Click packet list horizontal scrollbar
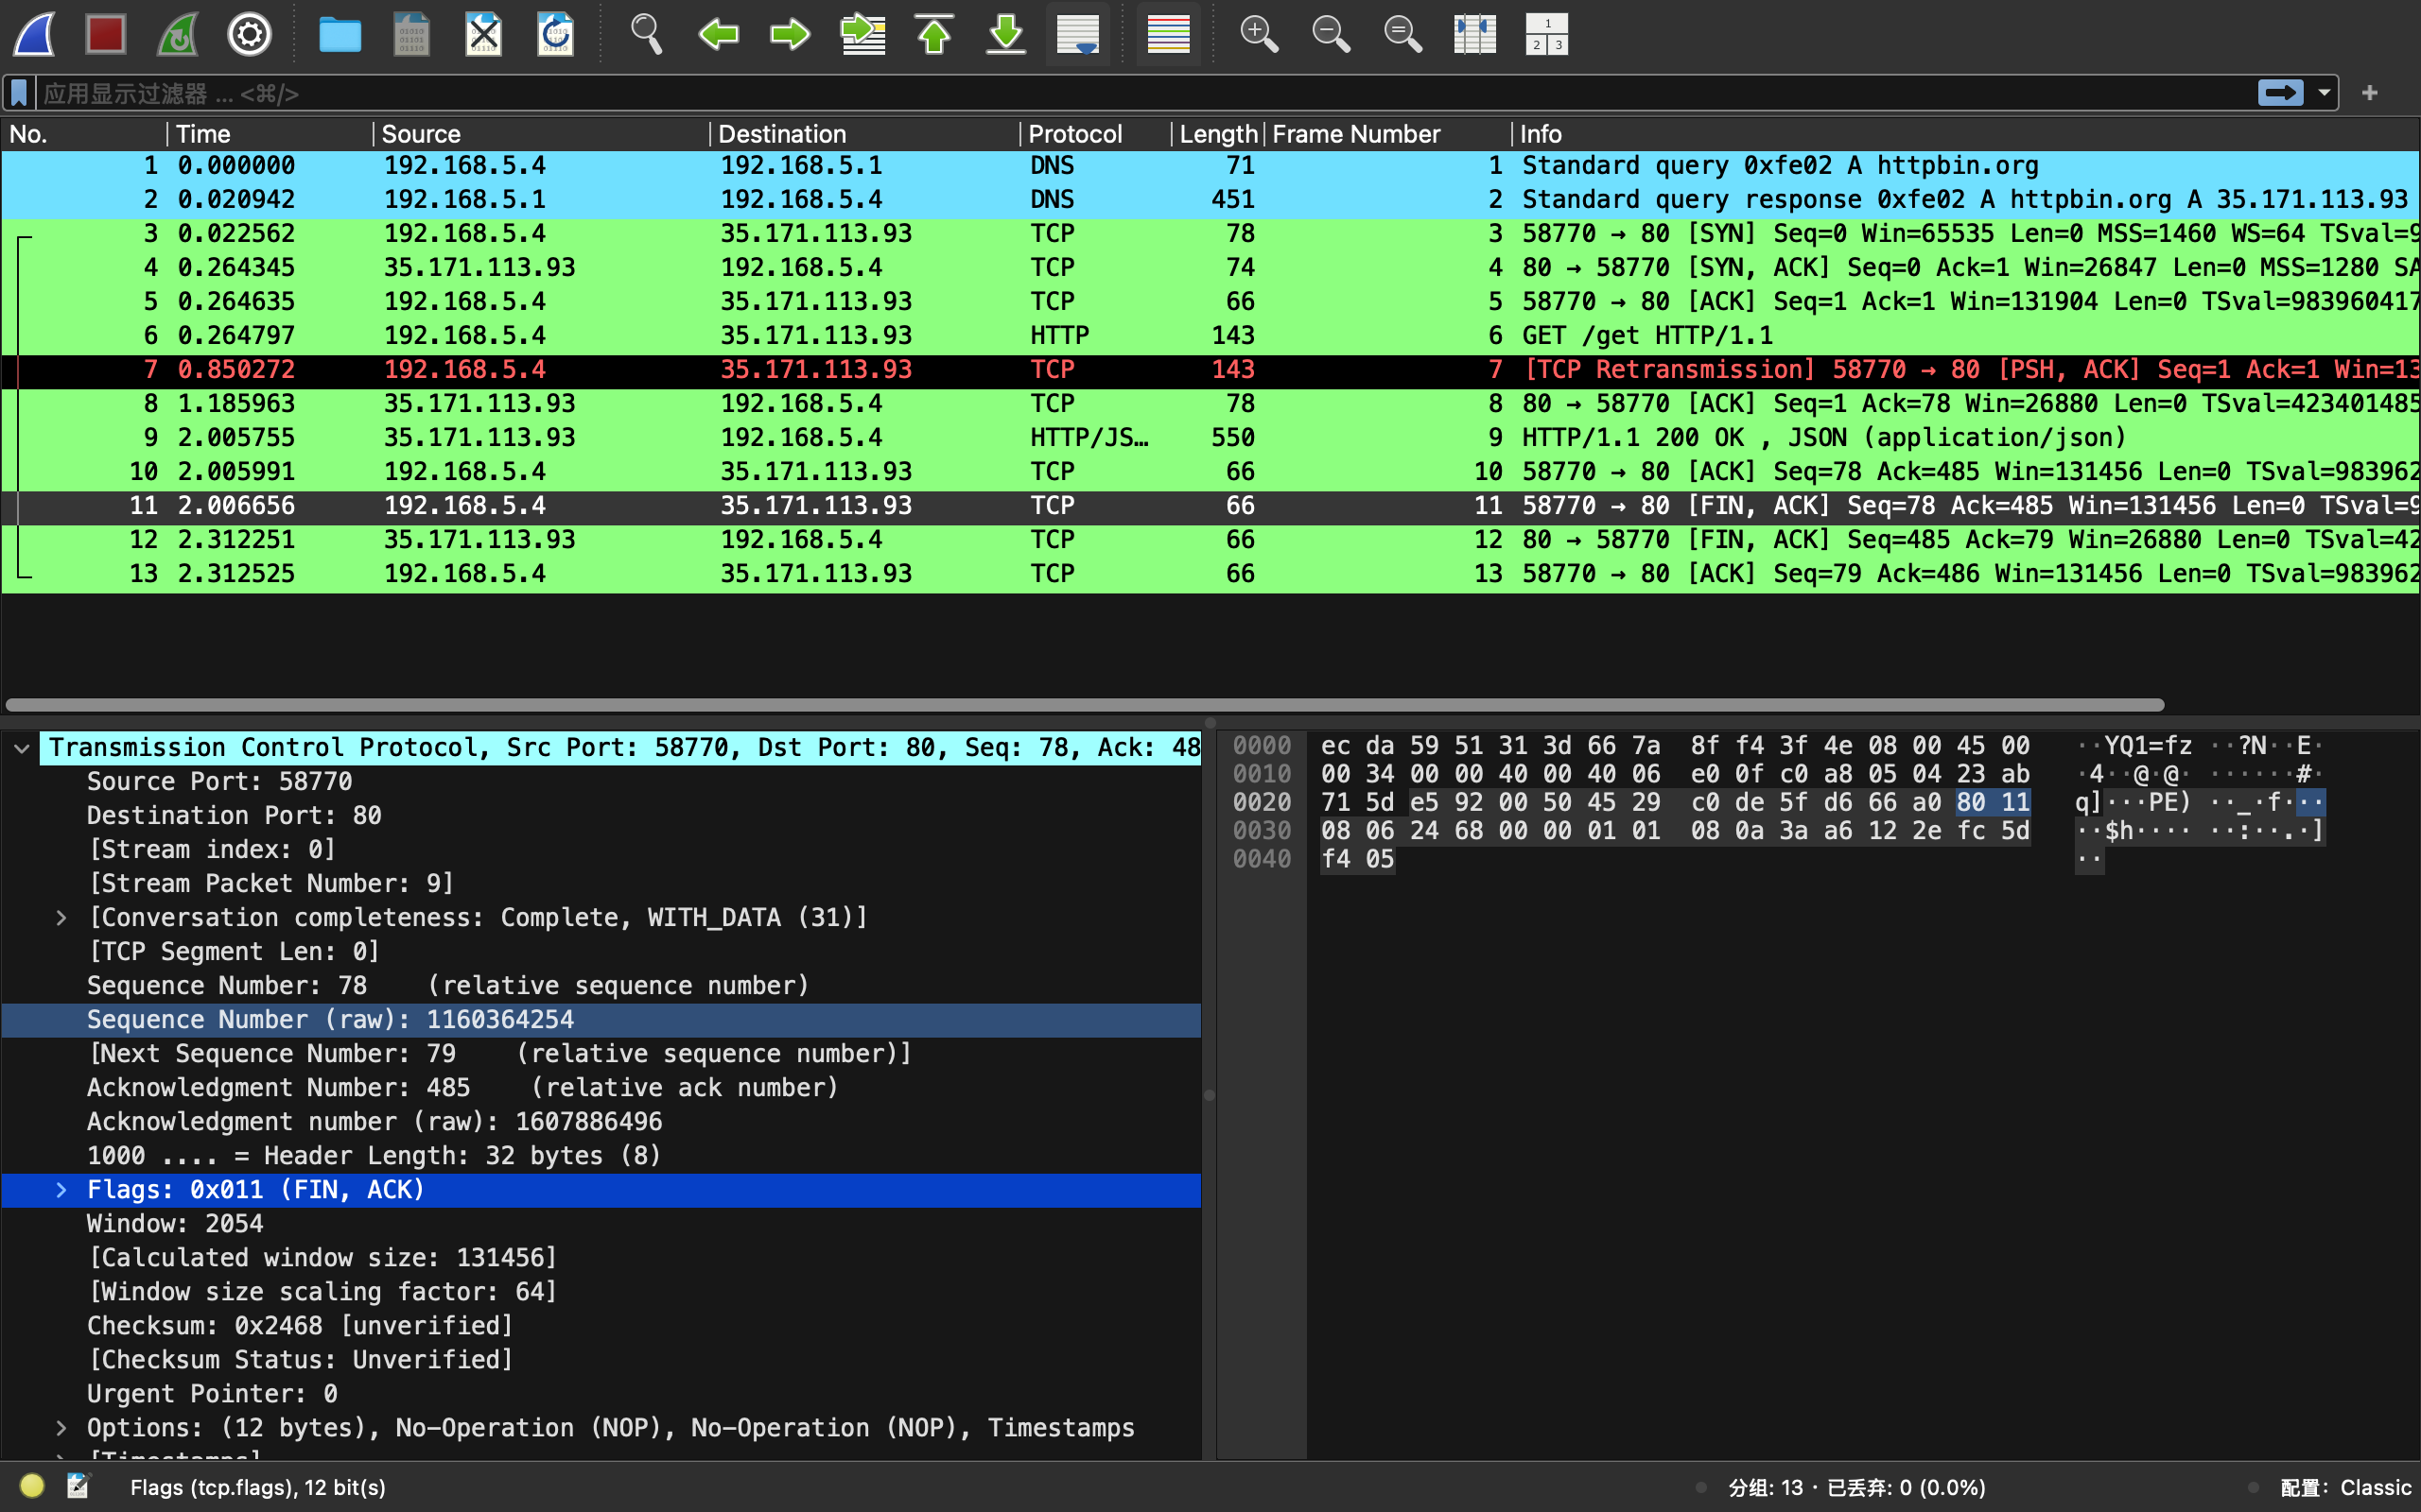 1085,705
